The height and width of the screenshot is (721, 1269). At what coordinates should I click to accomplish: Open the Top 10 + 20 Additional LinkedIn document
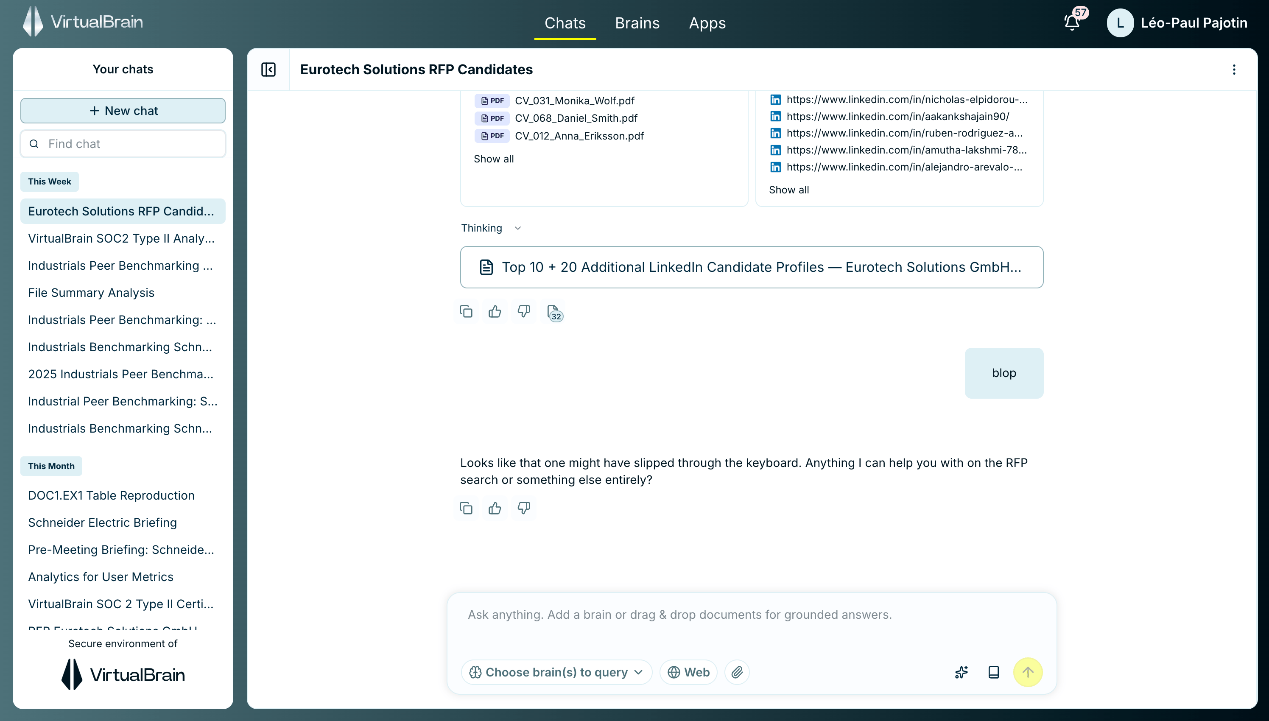[x=752, y=267]
